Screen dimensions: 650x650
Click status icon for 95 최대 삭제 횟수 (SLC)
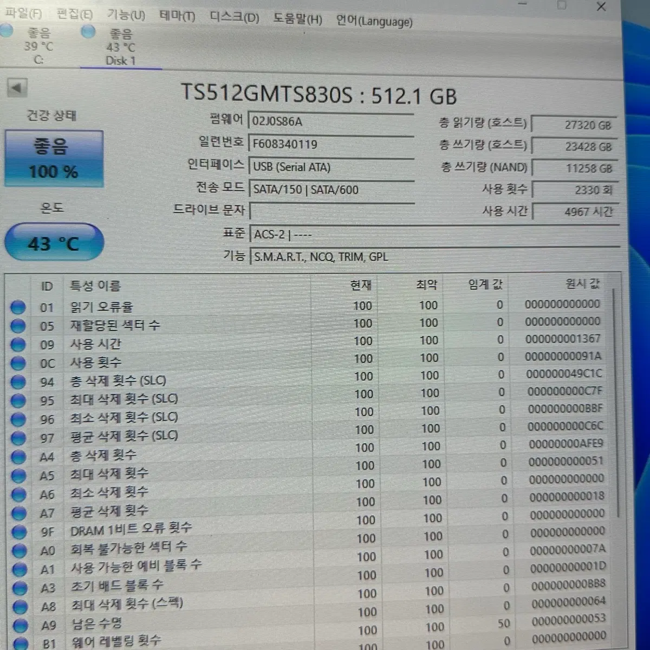(18, 401)
